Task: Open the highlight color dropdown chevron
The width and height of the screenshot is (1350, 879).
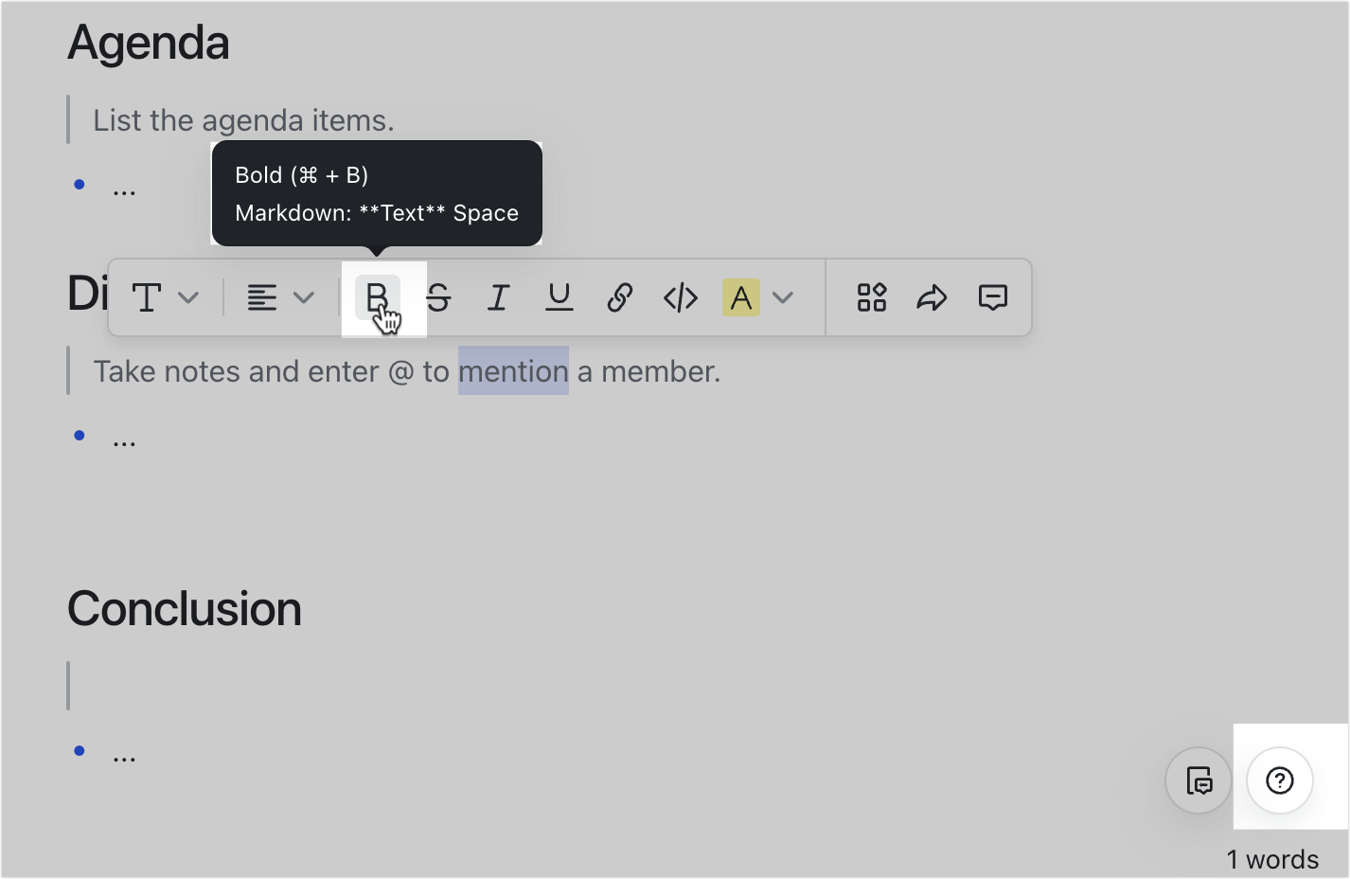Action: point(783,297)
